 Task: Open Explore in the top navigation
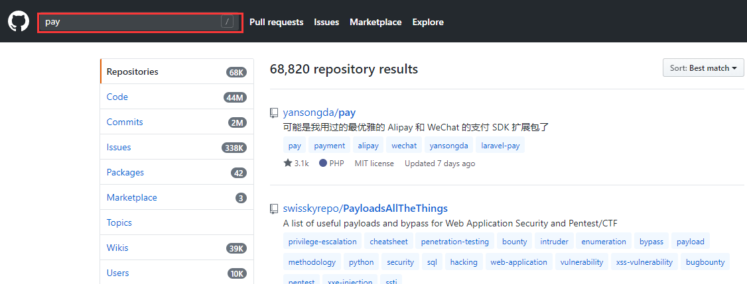[428, 22]
